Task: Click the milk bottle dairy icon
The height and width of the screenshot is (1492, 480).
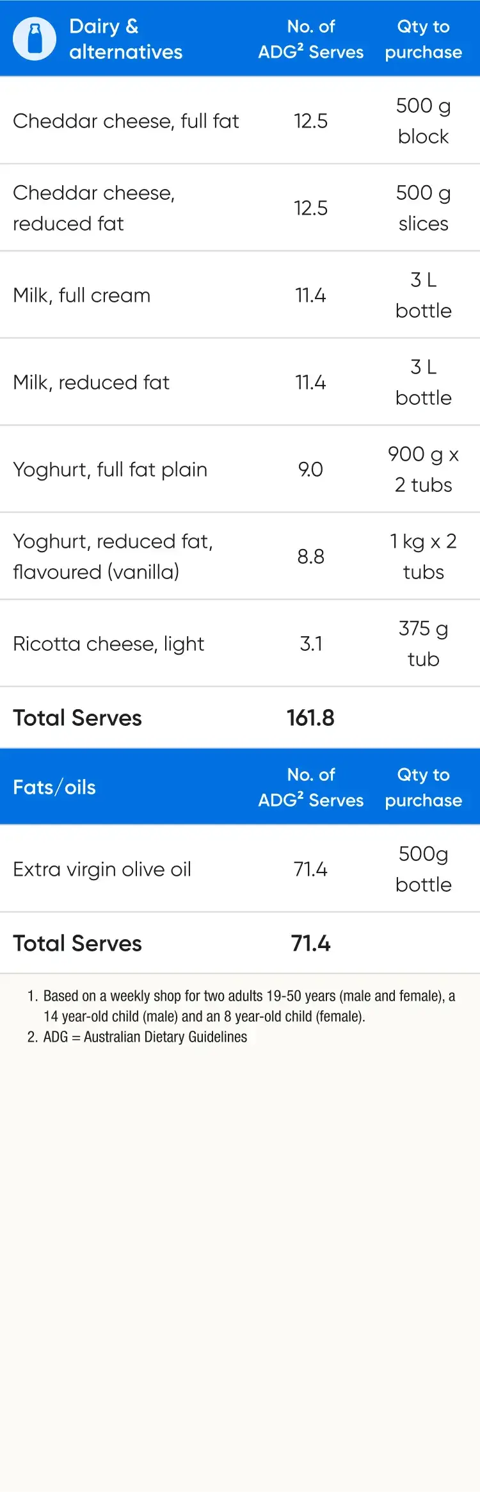Action: 35,39
